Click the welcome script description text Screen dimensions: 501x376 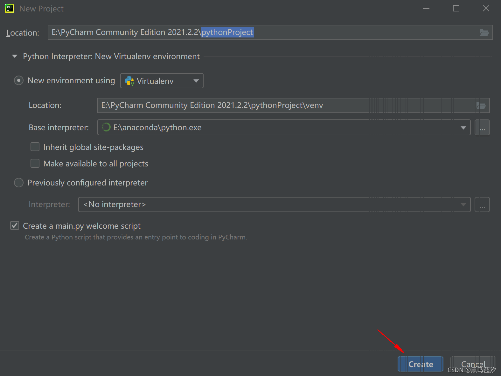(136, 237)
